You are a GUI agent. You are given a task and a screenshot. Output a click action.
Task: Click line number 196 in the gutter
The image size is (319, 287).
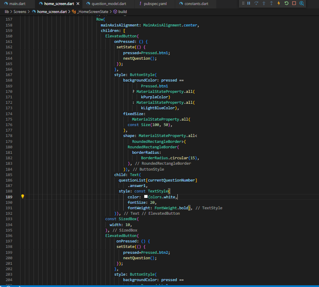(x=9, y=236)
